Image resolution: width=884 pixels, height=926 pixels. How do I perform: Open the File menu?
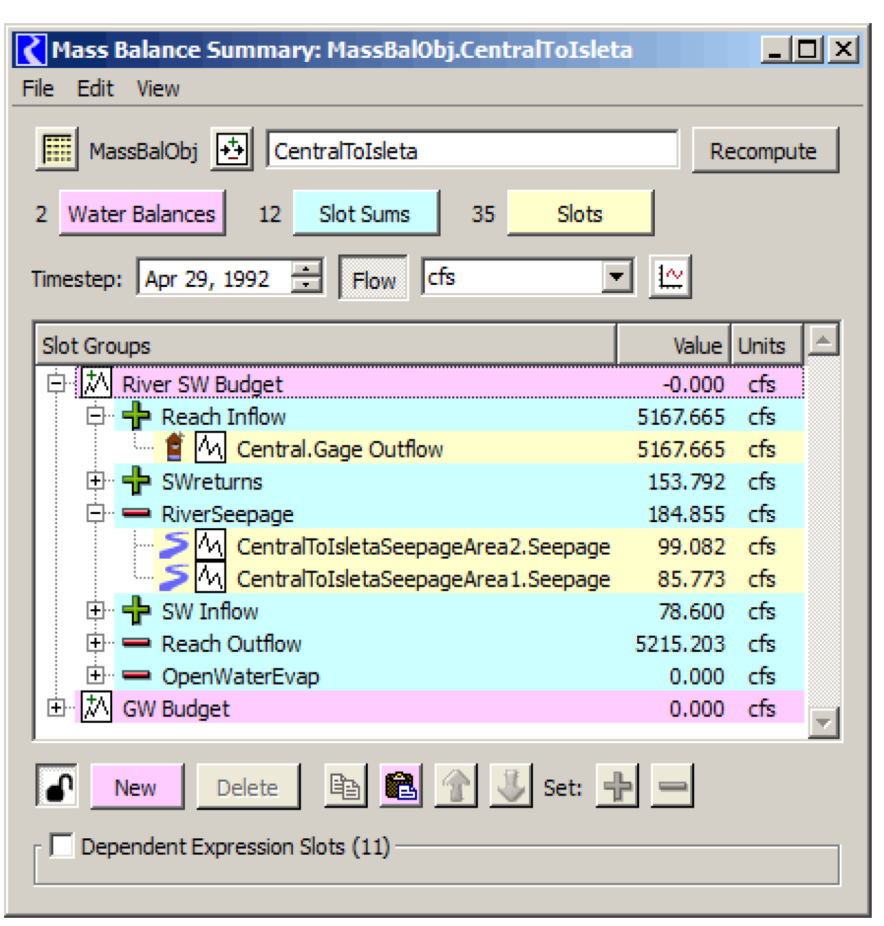37,88
